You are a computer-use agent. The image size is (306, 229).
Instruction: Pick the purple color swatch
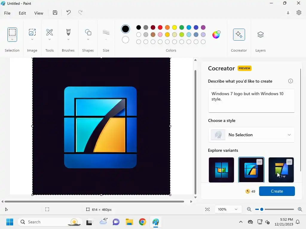coord(203,27)
